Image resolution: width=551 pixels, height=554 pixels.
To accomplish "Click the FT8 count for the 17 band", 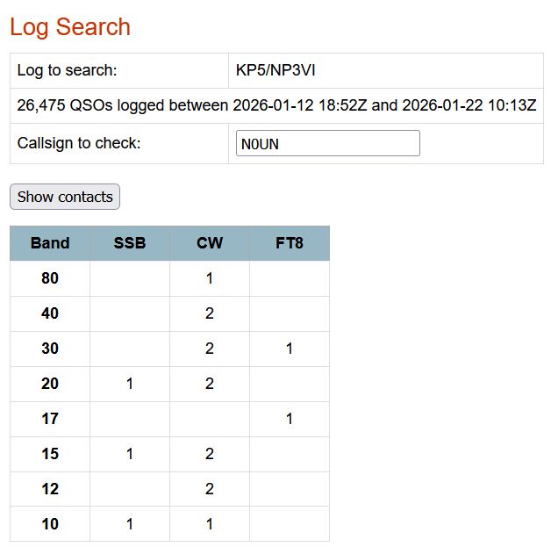I will [x=290, y=419].
